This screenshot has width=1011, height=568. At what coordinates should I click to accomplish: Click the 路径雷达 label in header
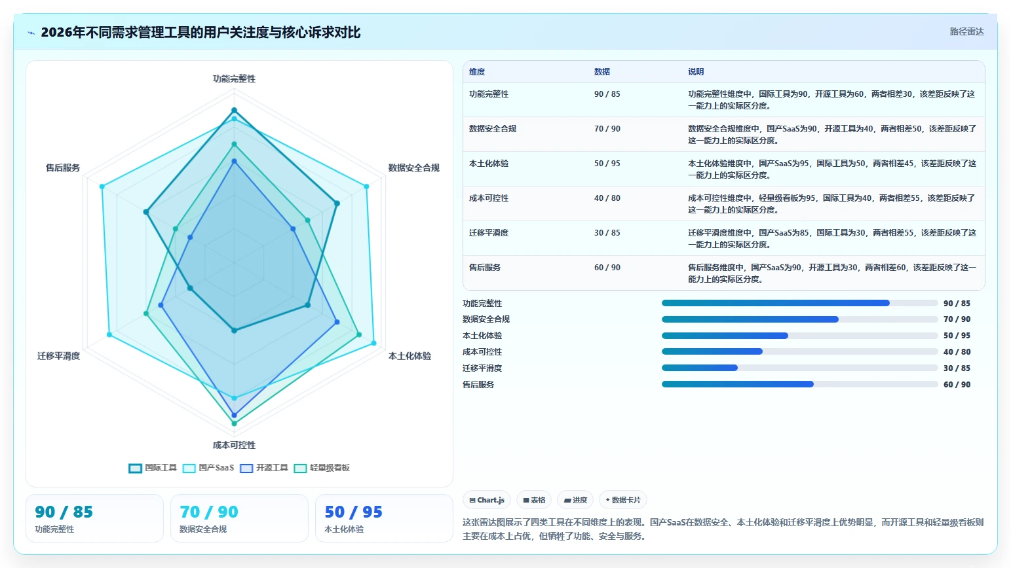point(967,31)
